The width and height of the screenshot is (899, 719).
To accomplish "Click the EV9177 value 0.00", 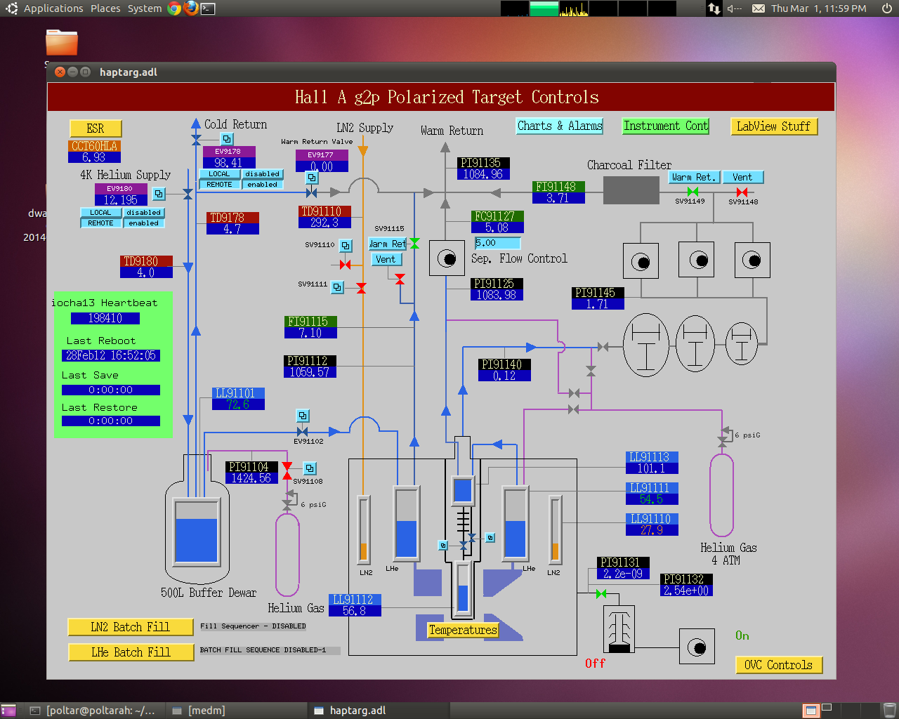I will point(322,166).
